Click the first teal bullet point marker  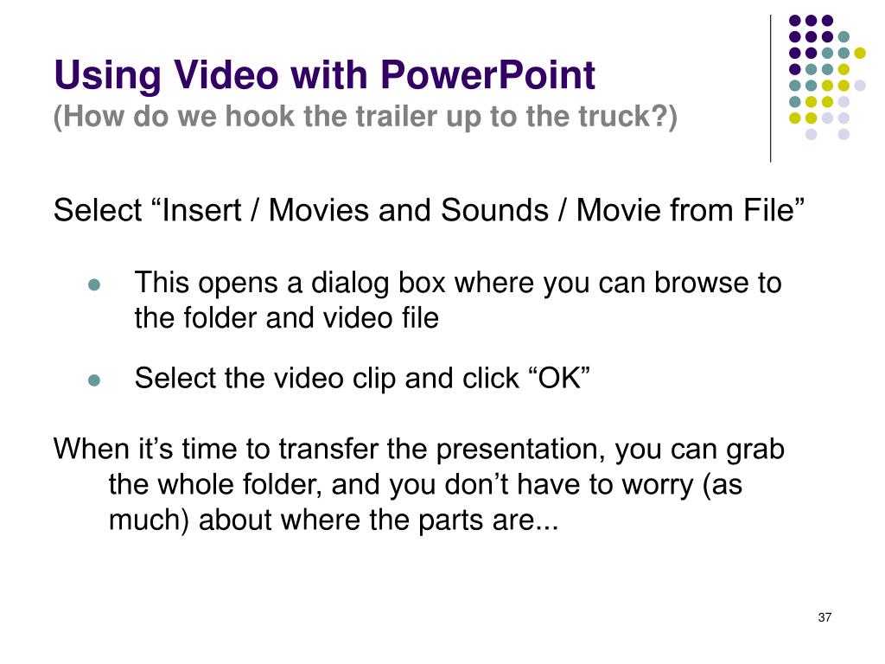click(x=94, y=284)
